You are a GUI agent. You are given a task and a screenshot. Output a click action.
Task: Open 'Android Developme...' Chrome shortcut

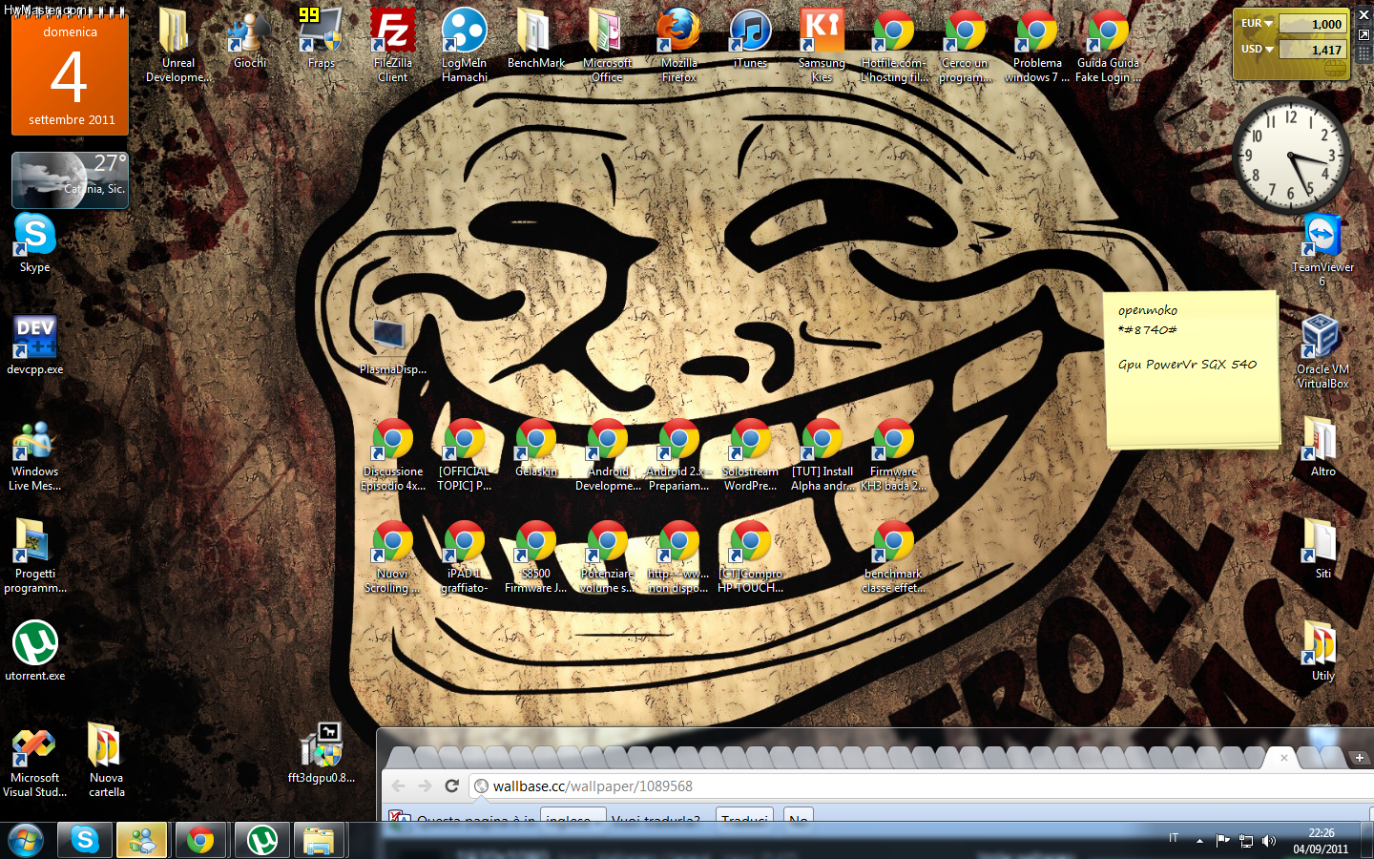point(607,454)
